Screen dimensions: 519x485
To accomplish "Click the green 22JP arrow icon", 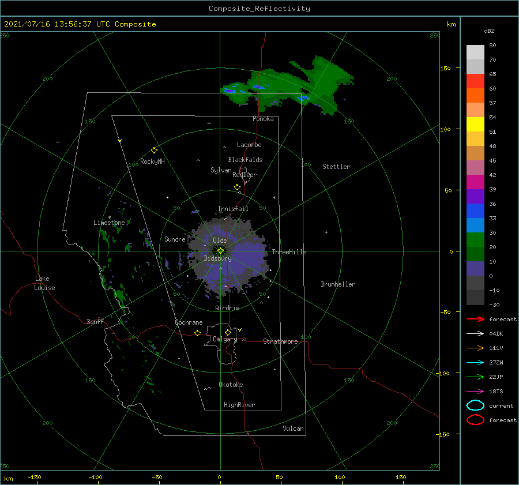I will (475, 377).
